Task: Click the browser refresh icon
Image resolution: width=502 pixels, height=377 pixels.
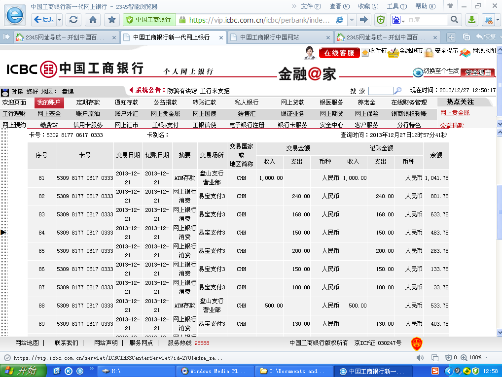Action: pos(73,20)
